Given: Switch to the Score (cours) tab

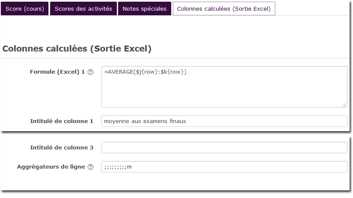Looking at the screenshot, I should click(25, 9).
